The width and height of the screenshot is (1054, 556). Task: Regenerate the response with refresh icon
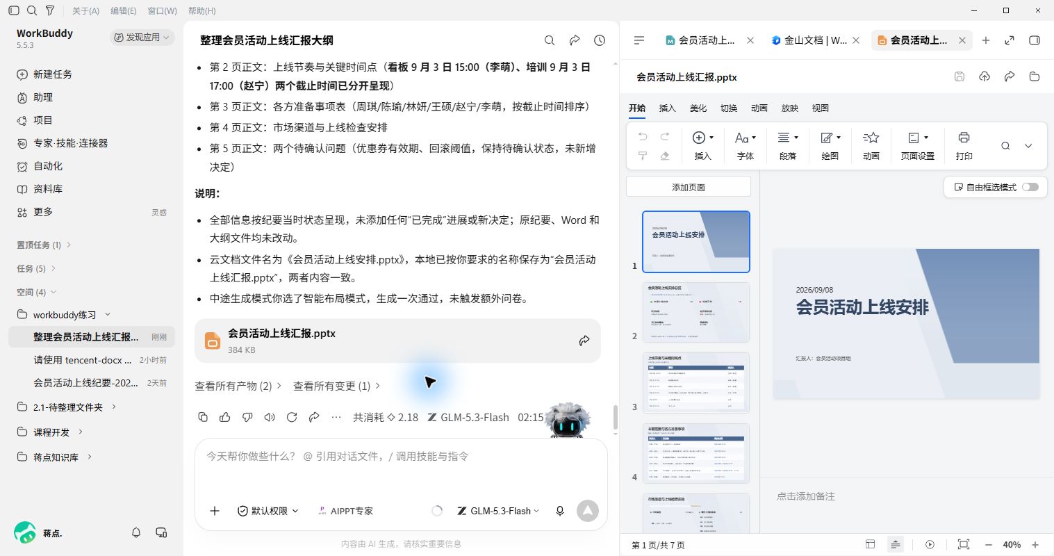[x=292, y=417]
